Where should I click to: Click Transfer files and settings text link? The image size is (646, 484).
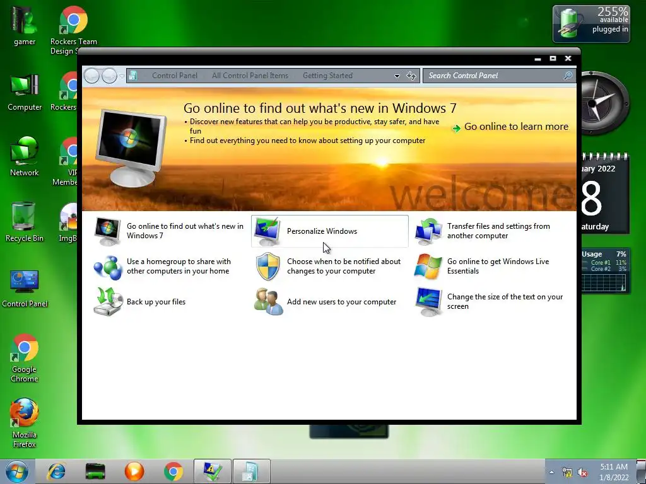pyautogui.click(x=498, y=231)
